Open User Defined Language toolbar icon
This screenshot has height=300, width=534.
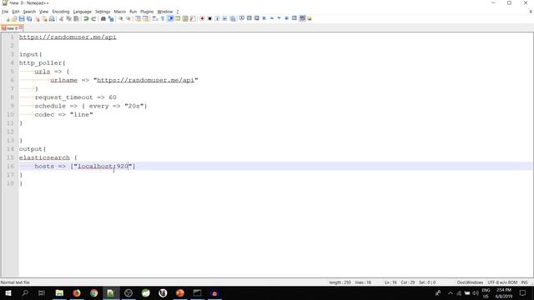click(x=178, y=18)
